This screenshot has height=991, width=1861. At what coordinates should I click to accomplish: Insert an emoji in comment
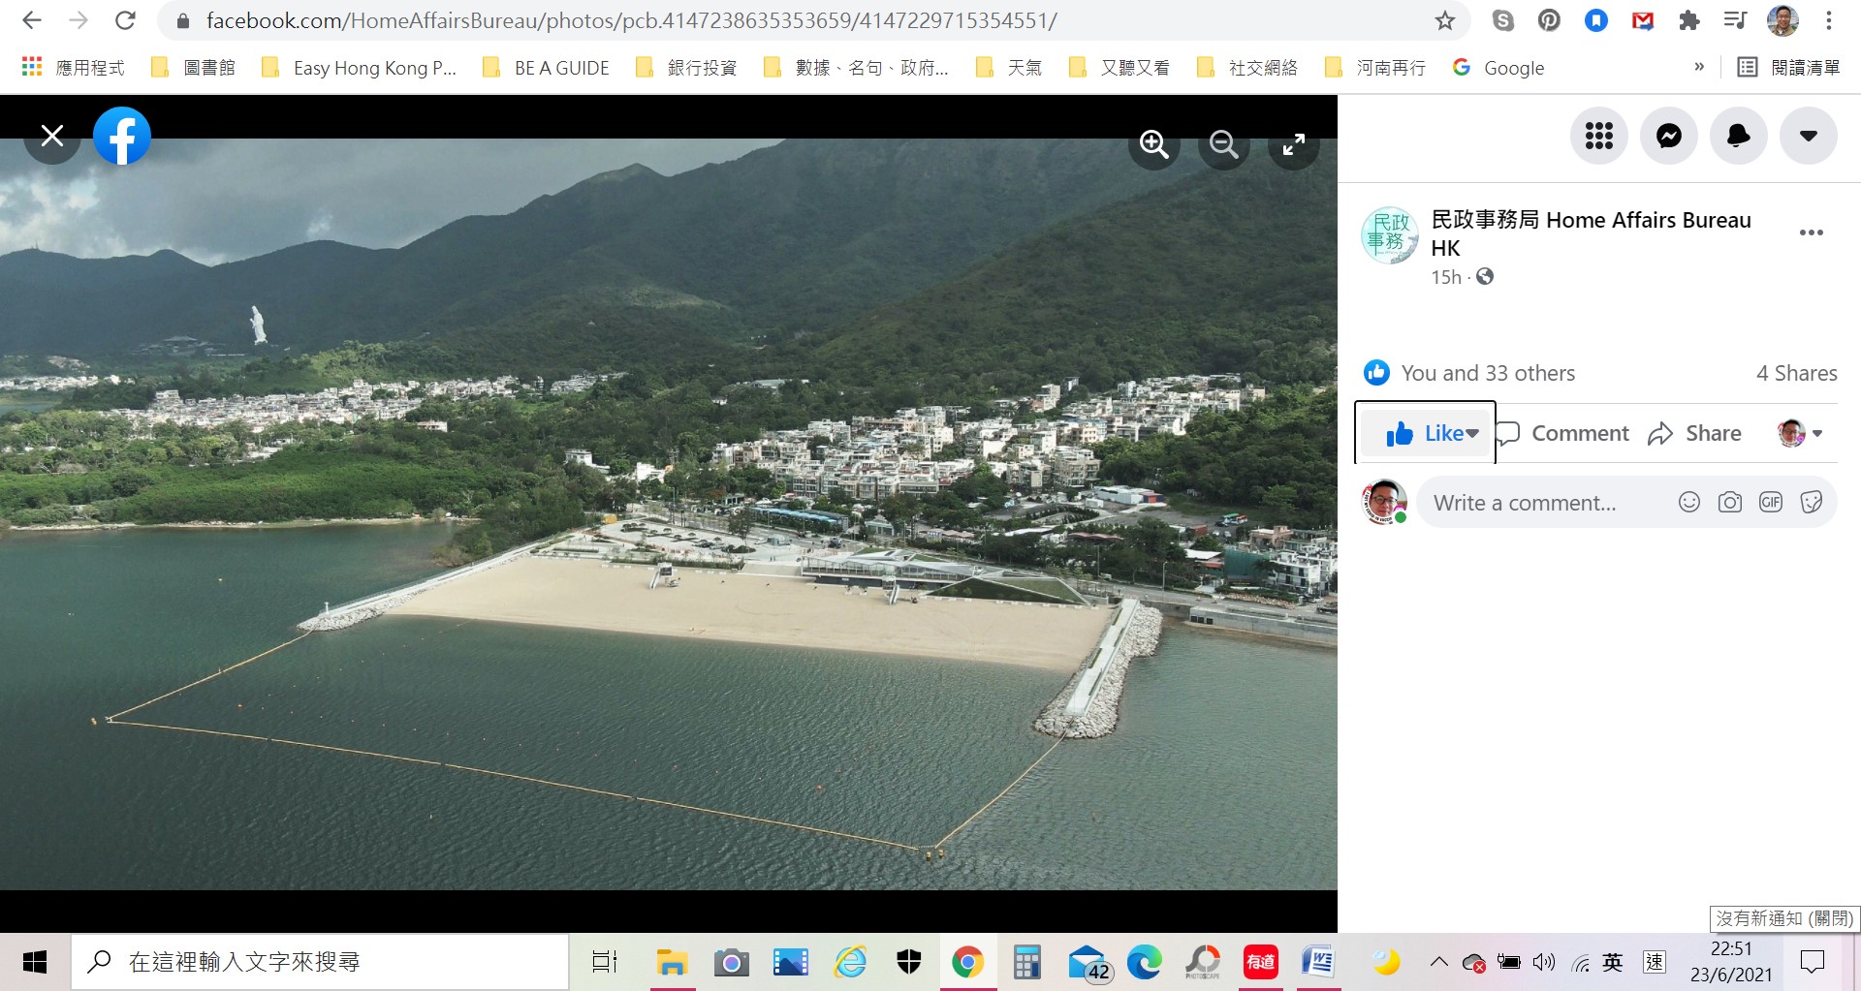pos(1689,502)
